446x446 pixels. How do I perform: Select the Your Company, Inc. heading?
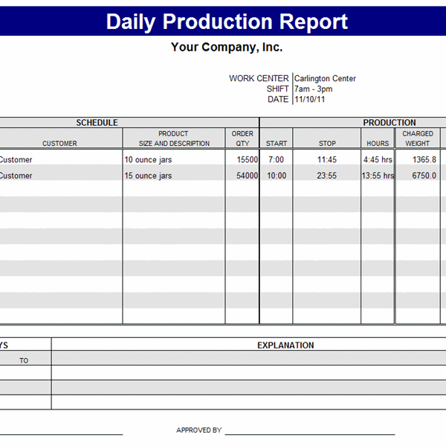226,48
